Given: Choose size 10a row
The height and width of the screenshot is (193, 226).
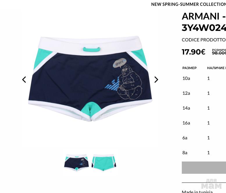Looking at the screenshot, I should 204,78.
